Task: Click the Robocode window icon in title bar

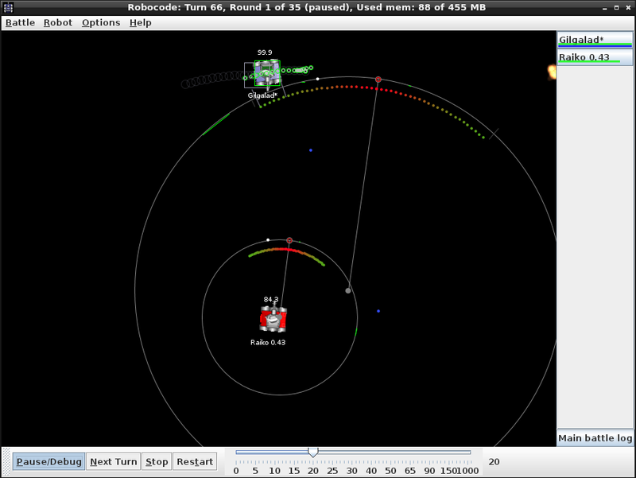Action: coord(8,7)
